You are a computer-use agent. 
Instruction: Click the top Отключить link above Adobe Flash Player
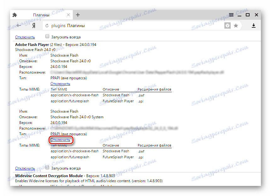(25, 37)
